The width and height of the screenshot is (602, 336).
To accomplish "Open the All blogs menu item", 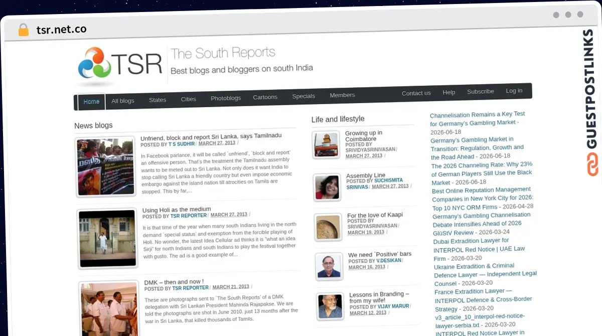I will tap(123, 101).
